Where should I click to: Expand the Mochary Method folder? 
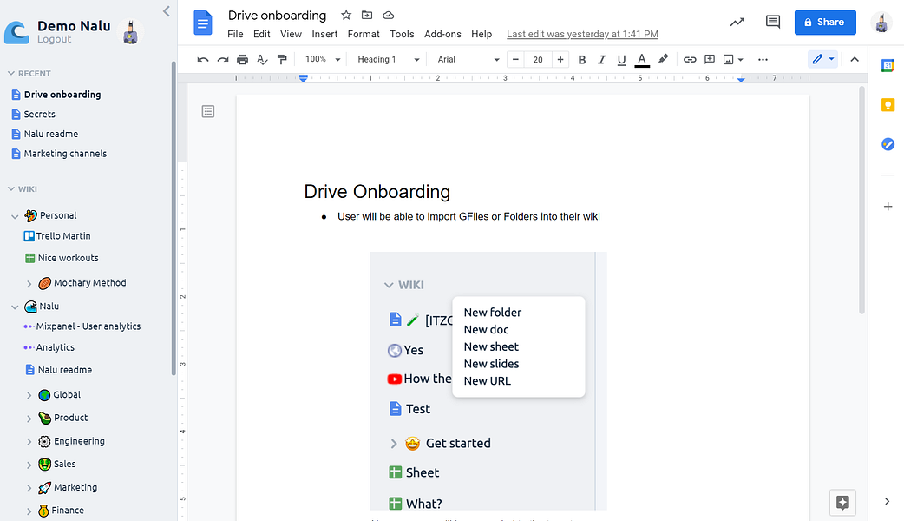click(x=29, y=283)
